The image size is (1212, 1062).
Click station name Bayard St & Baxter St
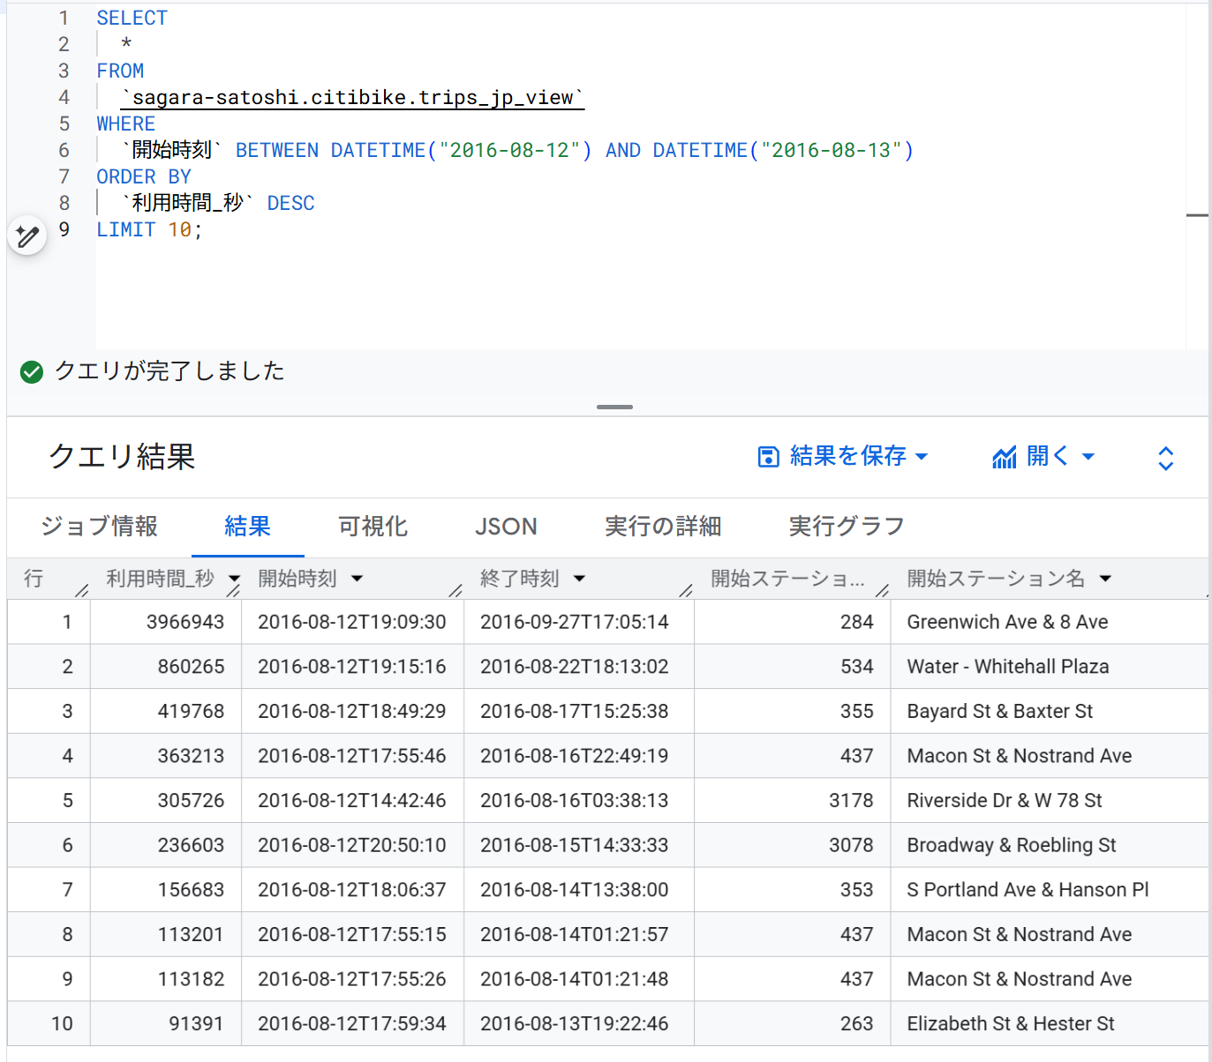click(x=999, y=711)
